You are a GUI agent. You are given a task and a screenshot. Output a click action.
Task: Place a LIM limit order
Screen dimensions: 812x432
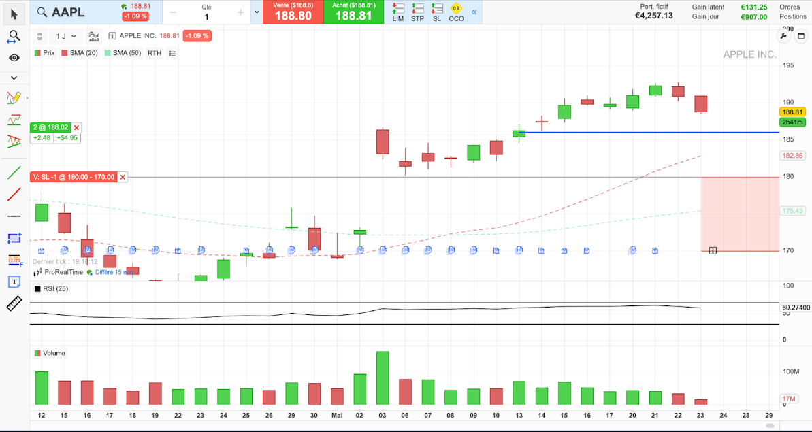(x=398, y=12)
